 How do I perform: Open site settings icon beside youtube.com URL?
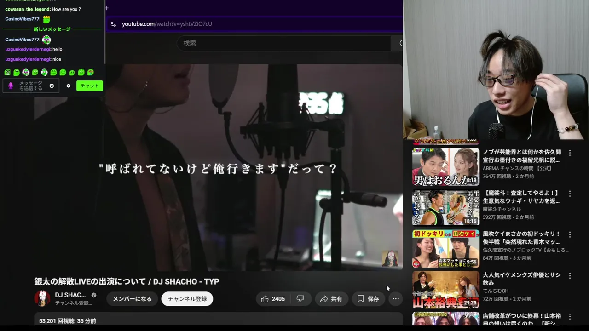[113, 24]
